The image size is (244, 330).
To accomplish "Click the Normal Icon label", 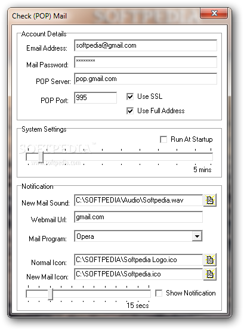I will point(49,263).
